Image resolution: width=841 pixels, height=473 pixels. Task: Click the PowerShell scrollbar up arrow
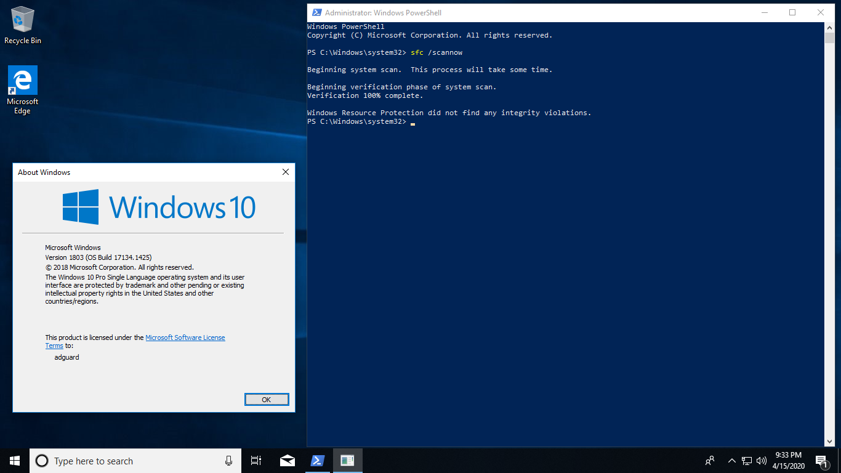(830, 27)
